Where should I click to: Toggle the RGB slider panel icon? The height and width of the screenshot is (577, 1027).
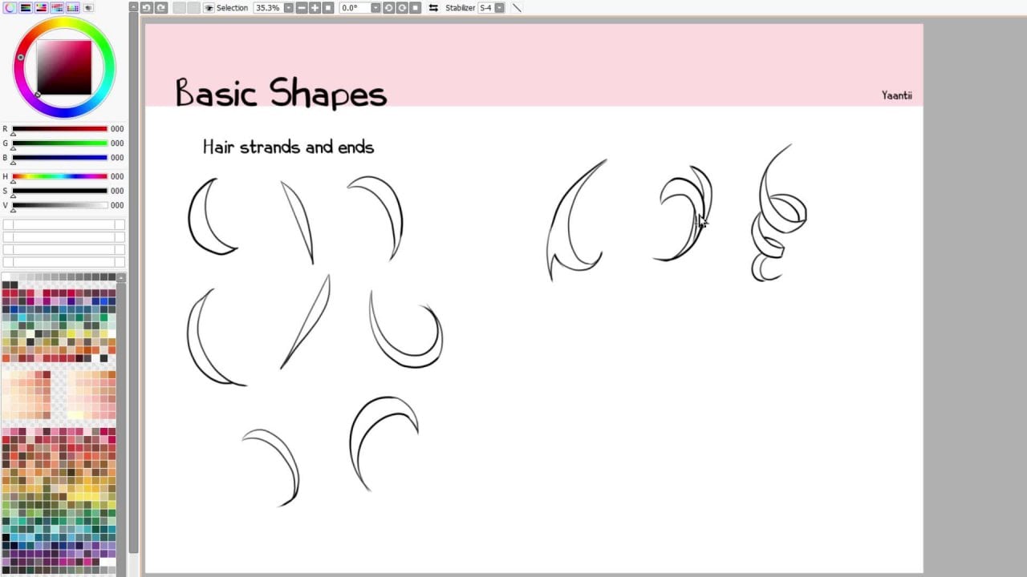click(x=26, y=7)
